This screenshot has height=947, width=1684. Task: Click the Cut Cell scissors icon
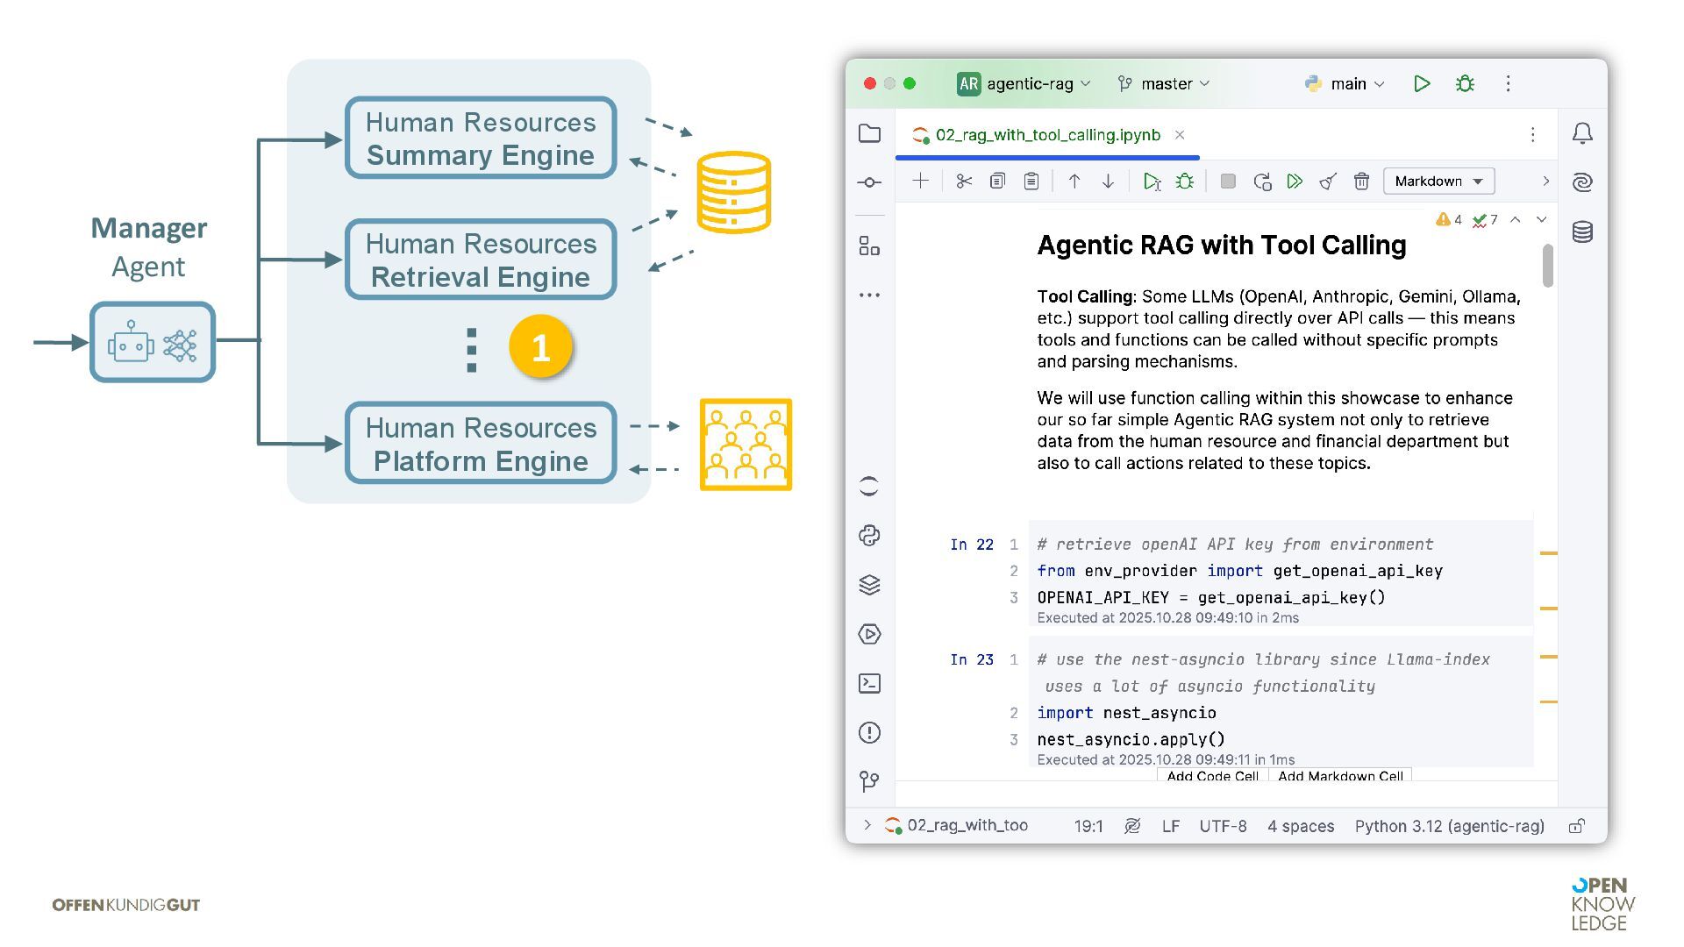point(964,182)
